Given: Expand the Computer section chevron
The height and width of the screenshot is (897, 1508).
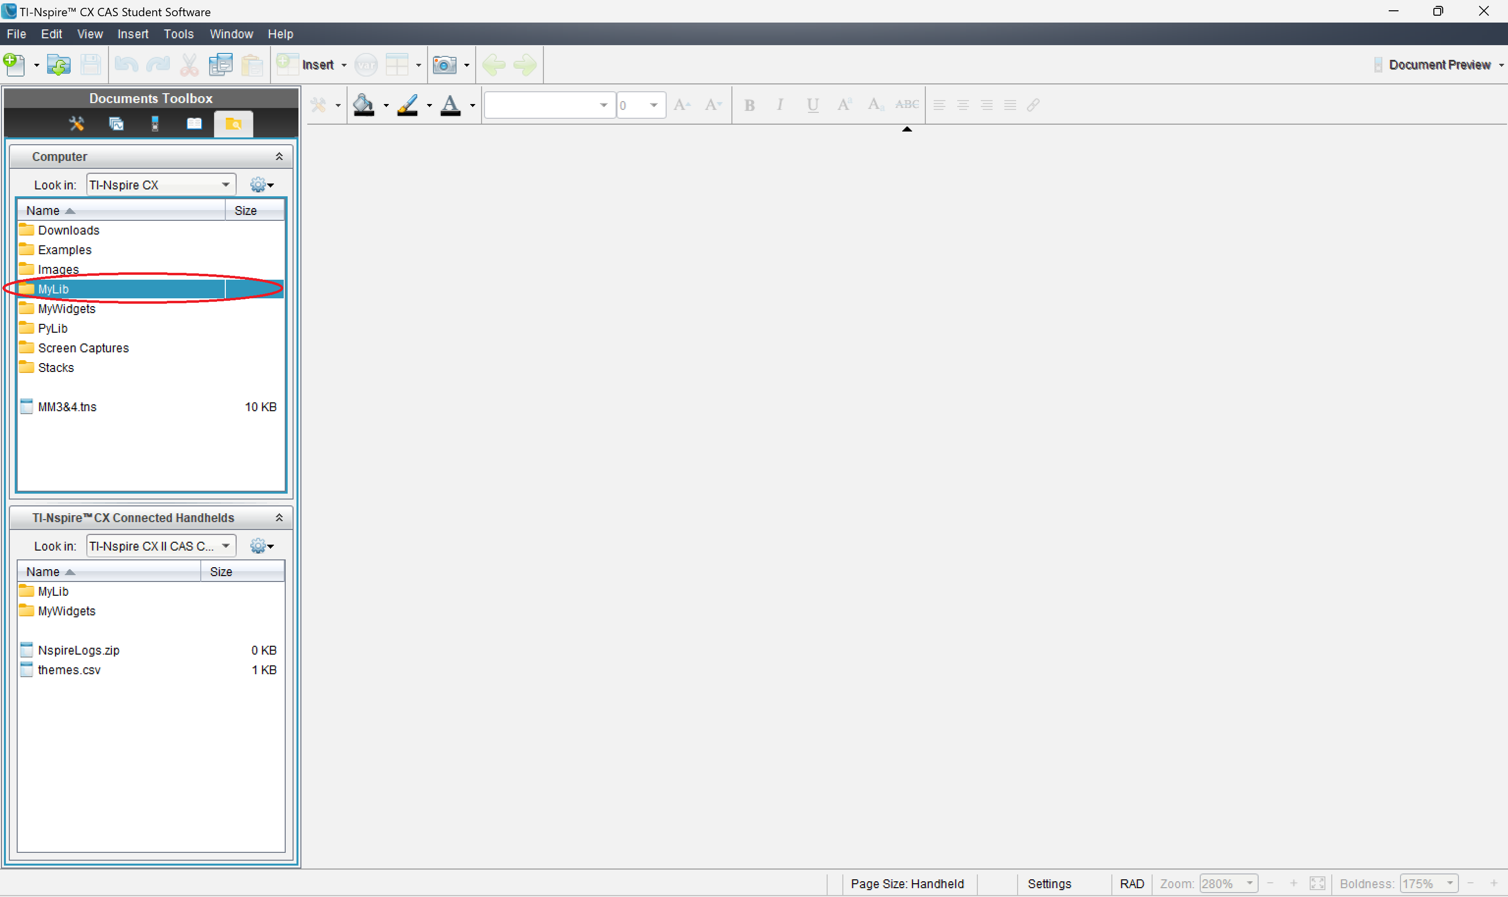Looking at the screenshot, I should coord(280,156).
